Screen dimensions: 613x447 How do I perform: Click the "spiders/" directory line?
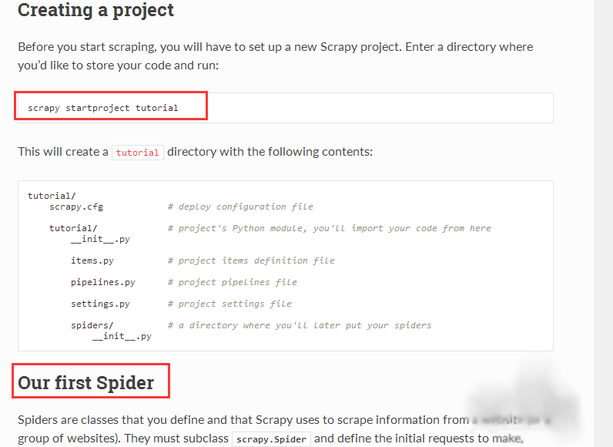tap(92, 325)
